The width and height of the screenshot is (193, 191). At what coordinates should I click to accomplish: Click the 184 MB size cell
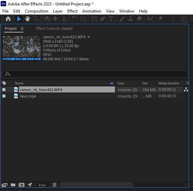coord(149,90)
